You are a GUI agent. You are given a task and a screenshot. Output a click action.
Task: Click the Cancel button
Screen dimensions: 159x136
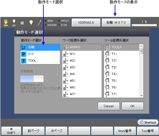pos(109,106)
